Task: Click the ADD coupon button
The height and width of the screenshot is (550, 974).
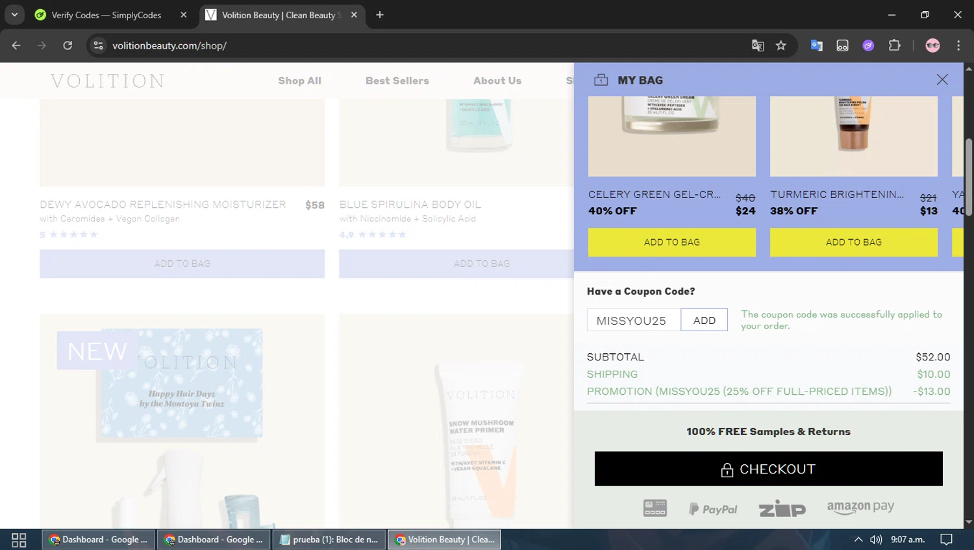Action: tap(705, 320)
